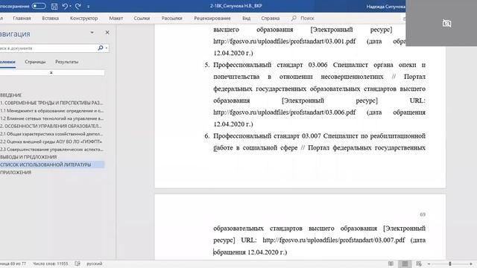Go to ВЫВОДЫ И ПРЕДЛОЖЕНИЯ heading
Viewport: 477px width, 268px height.
pyautogui.click(x=28, y=157)
